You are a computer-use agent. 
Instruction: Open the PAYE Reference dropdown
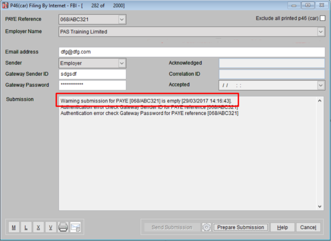(x=121, y=19)
